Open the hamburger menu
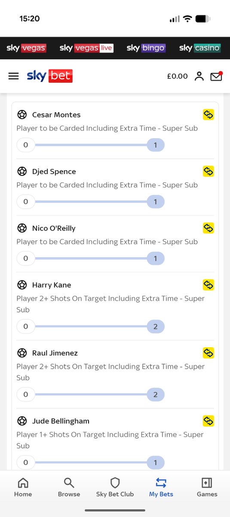The height and width of the screenshot is (517, 230). click(x=14, y=76)
